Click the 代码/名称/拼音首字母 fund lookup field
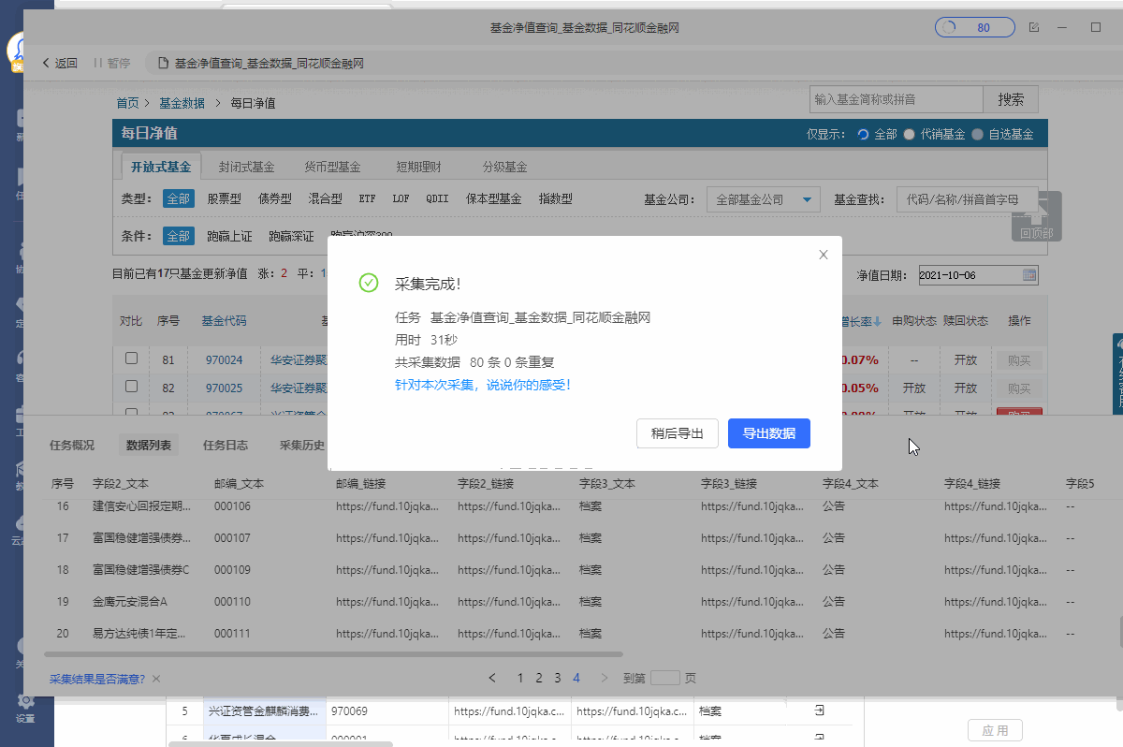The image size is (1123, 747). (x=967, y=199)
